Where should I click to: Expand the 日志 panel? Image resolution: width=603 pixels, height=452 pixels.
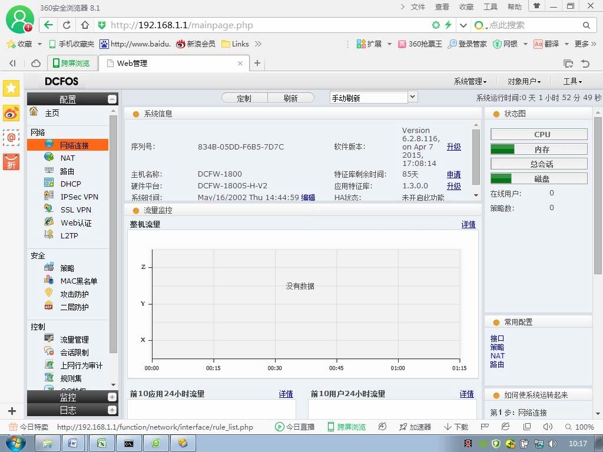[x=112, y=410]
